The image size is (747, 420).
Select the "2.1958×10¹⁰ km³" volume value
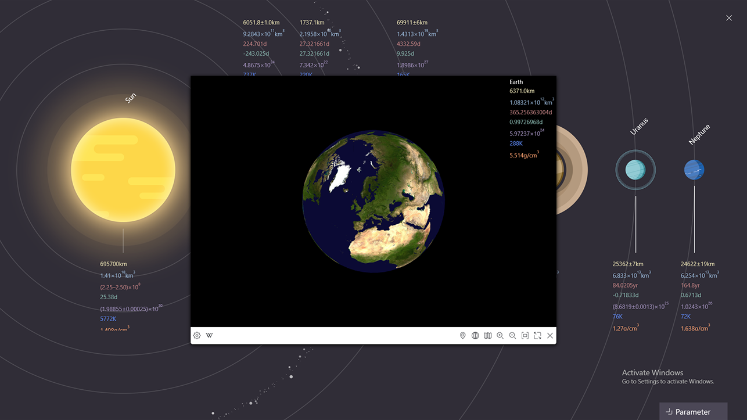(320, 33)
